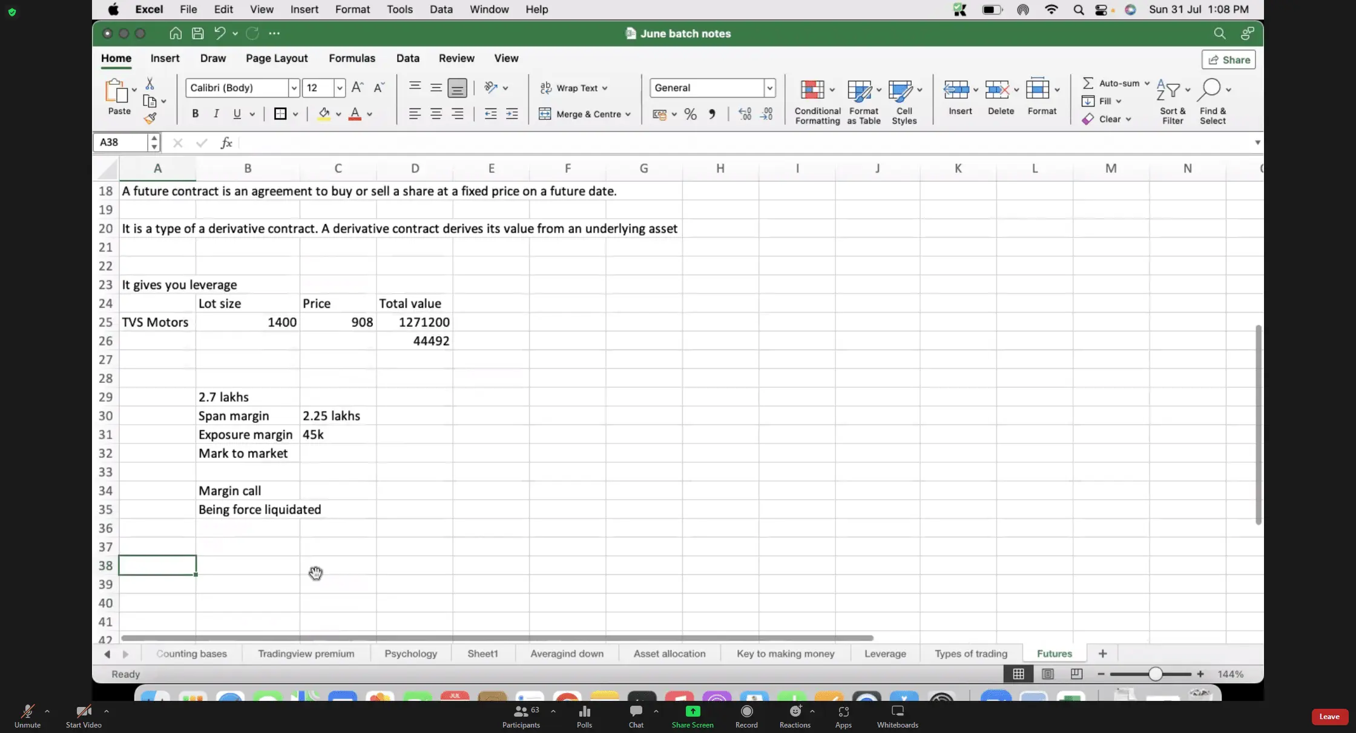
Task: Click the Share button
Action: (x=1229, y=59)
